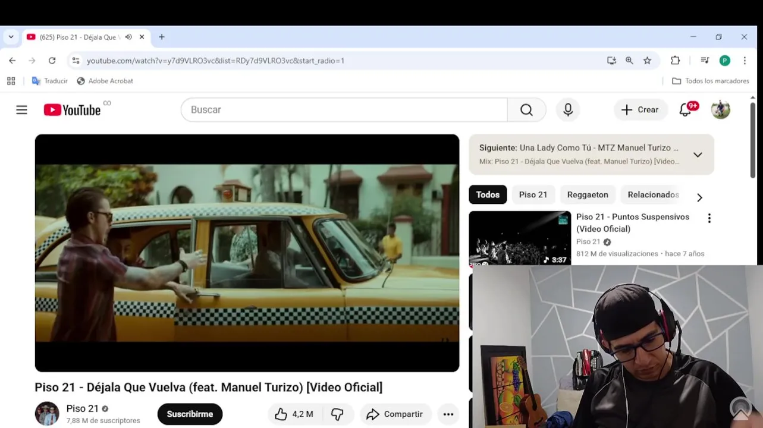This screenshot has width=763, height=428.
Task: Open the Piso 21 channel avatar
Action: tap(47, 414)
